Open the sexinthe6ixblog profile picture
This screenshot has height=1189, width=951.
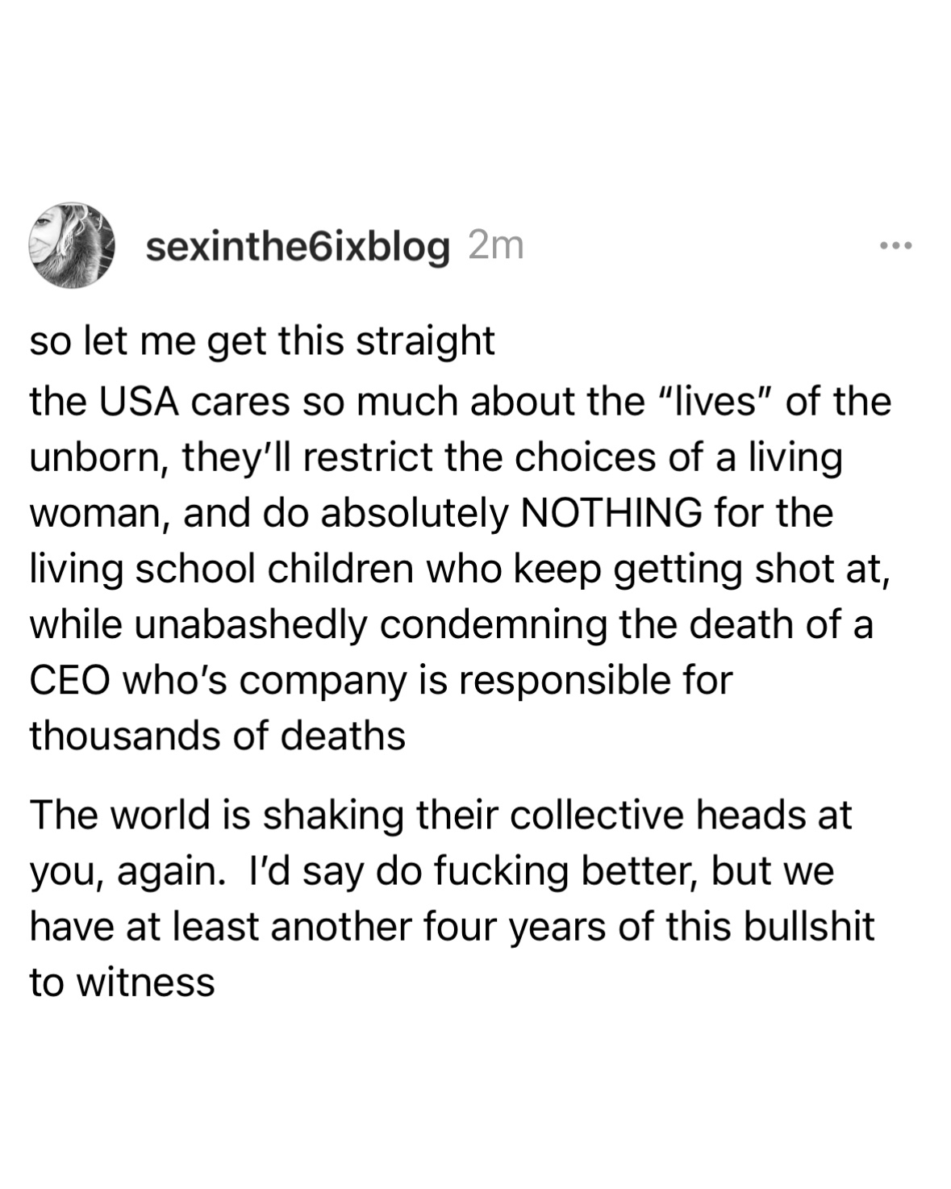(x=71, y=245)
